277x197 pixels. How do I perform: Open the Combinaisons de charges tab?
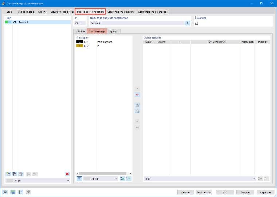click(x=153, y=12)
